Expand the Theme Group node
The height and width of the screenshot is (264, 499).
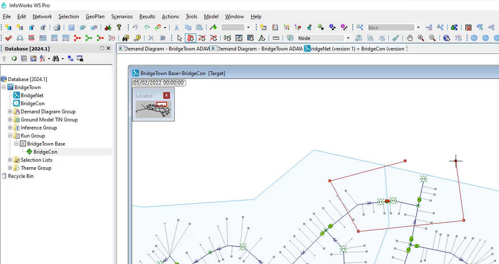click(10, 168)
